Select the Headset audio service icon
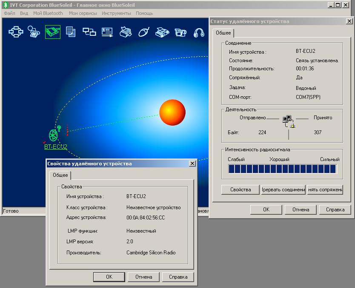 coord(199,32)
